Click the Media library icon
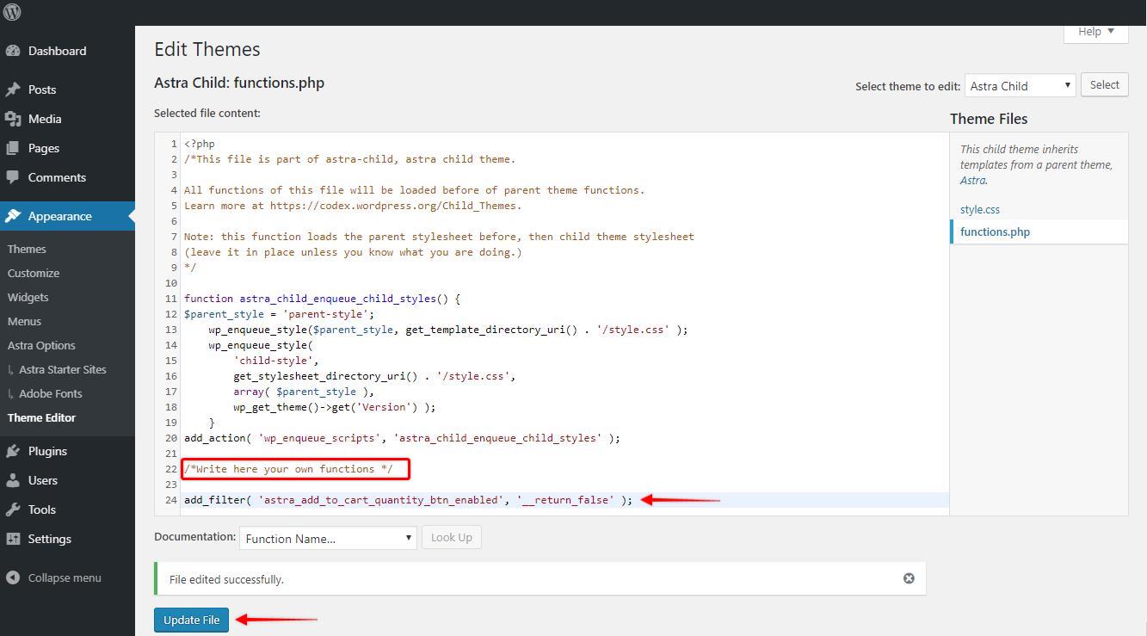 13,119
